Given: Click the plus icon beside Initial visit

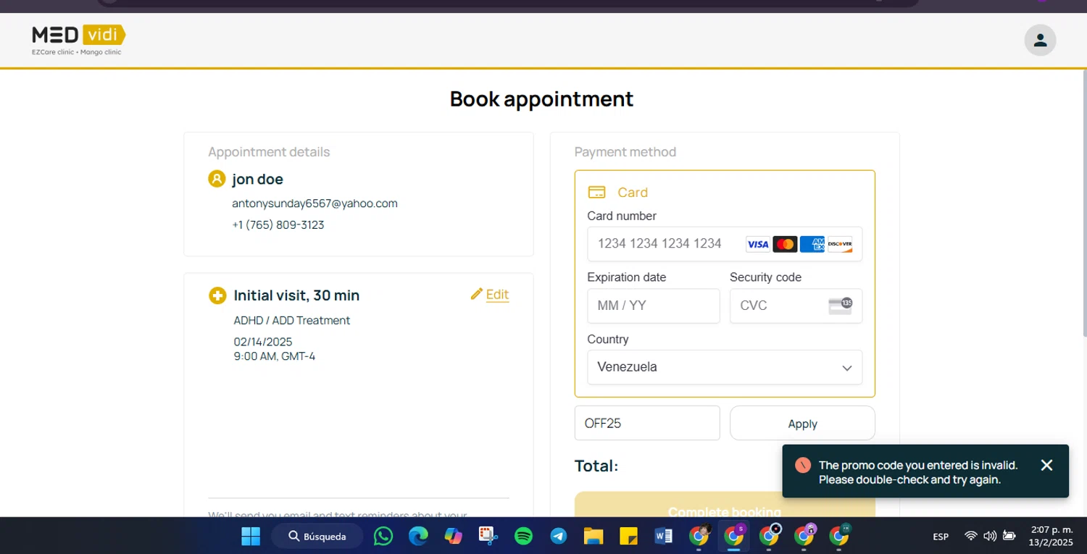Looking at the screenshot, I should [x=217, y=295].
